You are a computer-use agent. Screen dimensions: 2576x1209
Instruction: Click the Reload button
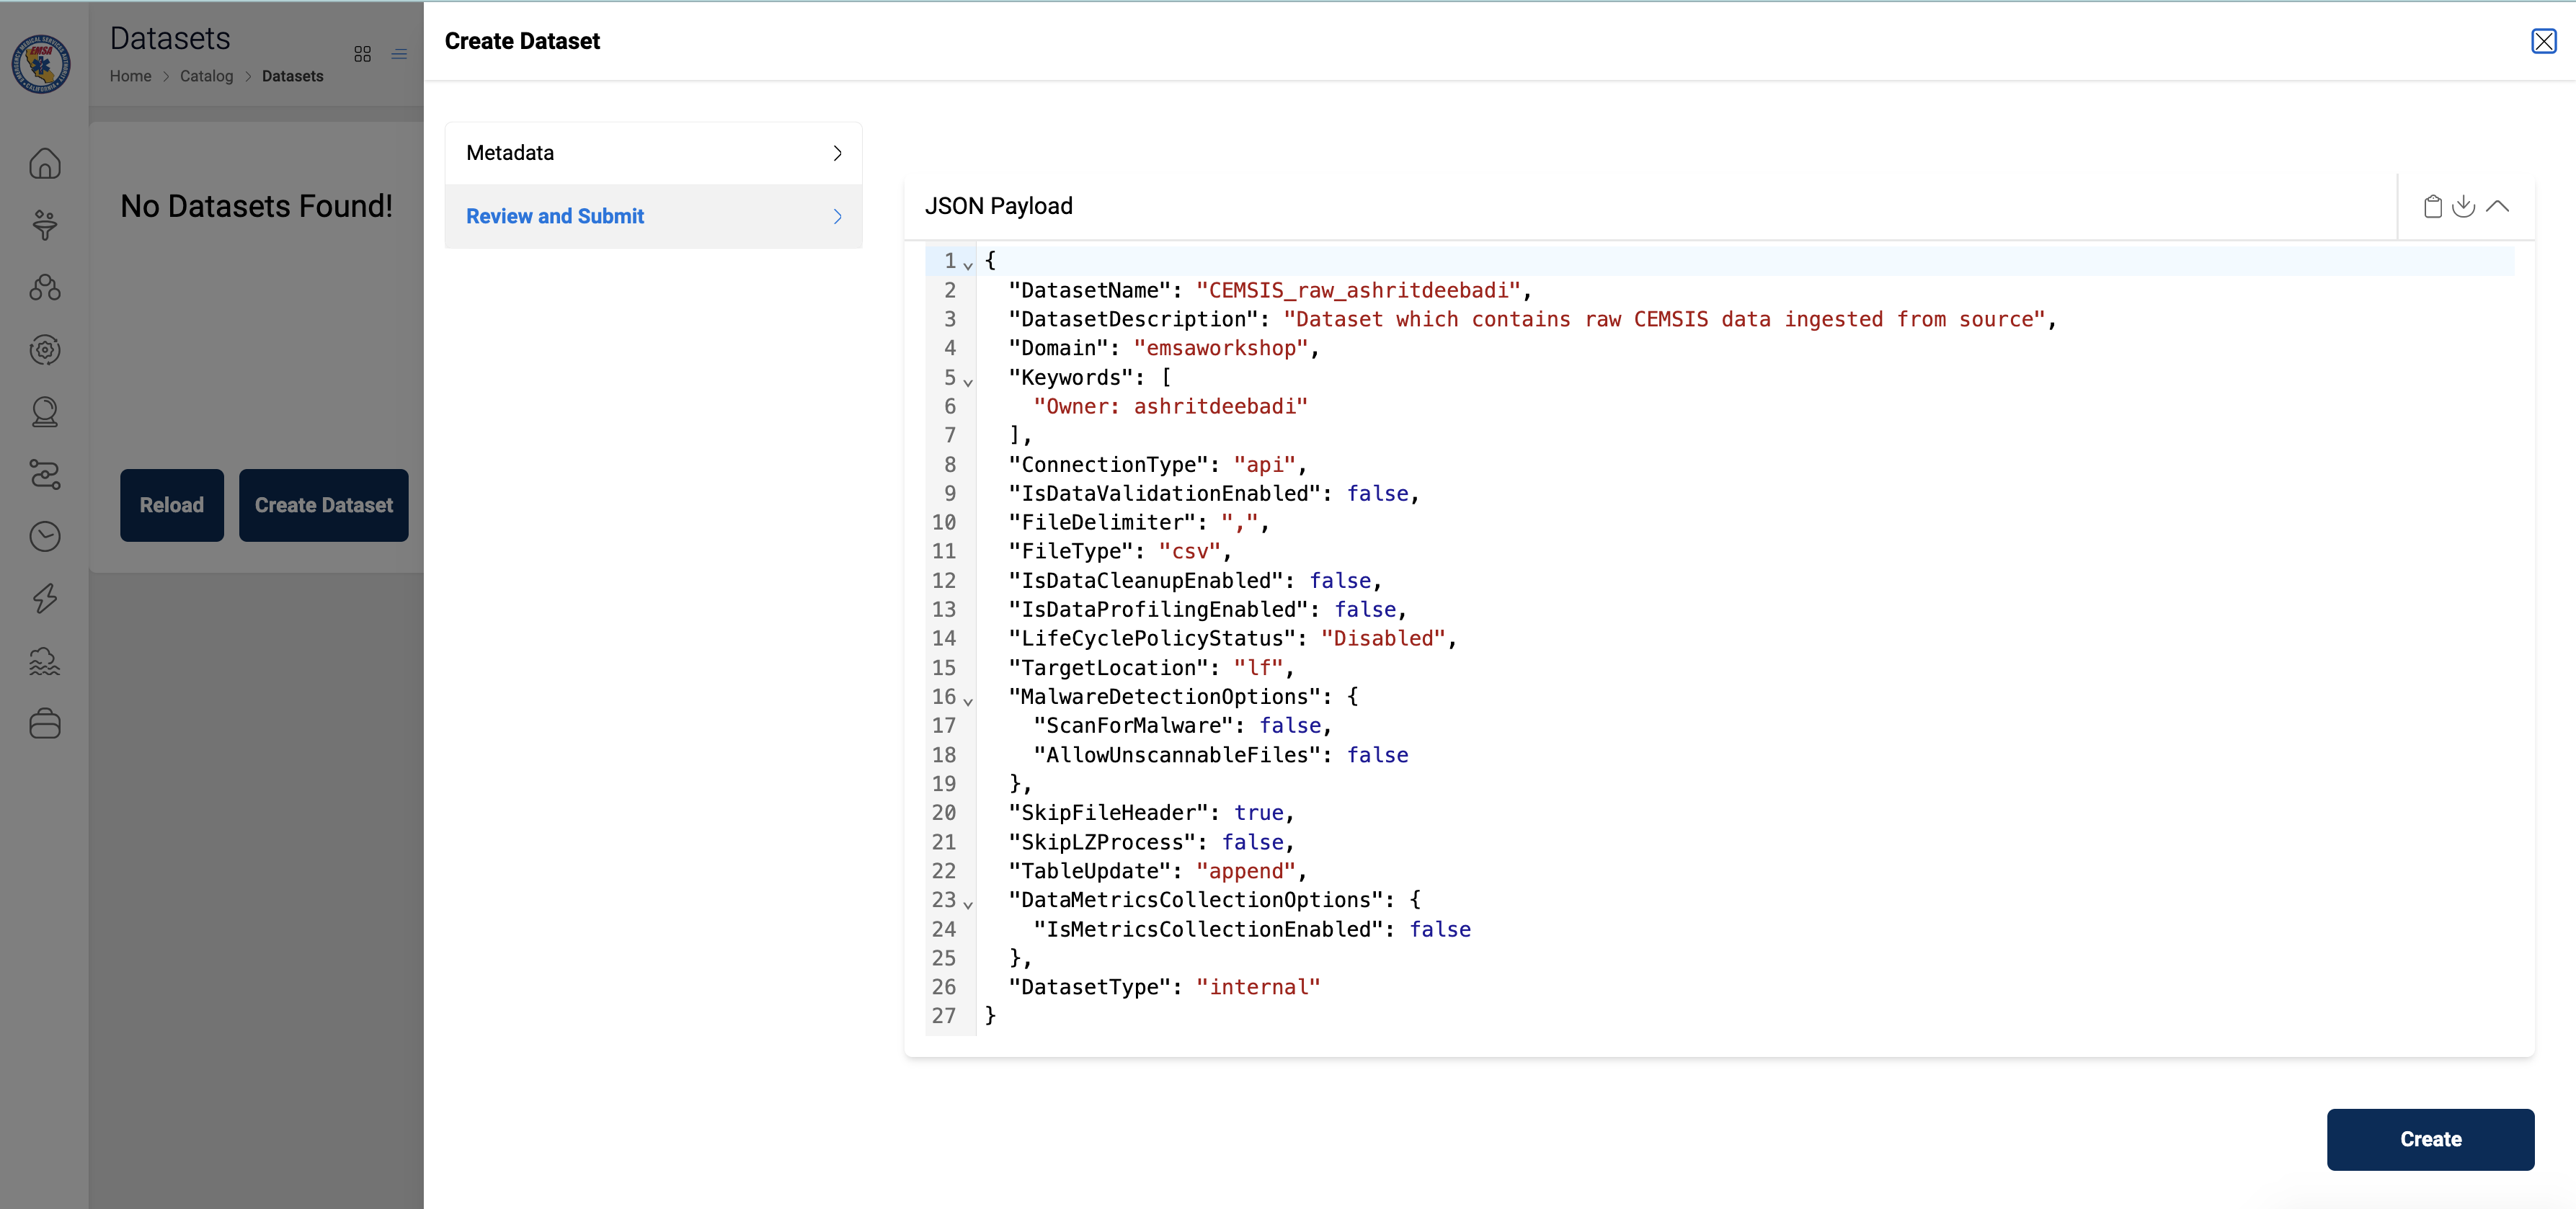coord(172,505)
